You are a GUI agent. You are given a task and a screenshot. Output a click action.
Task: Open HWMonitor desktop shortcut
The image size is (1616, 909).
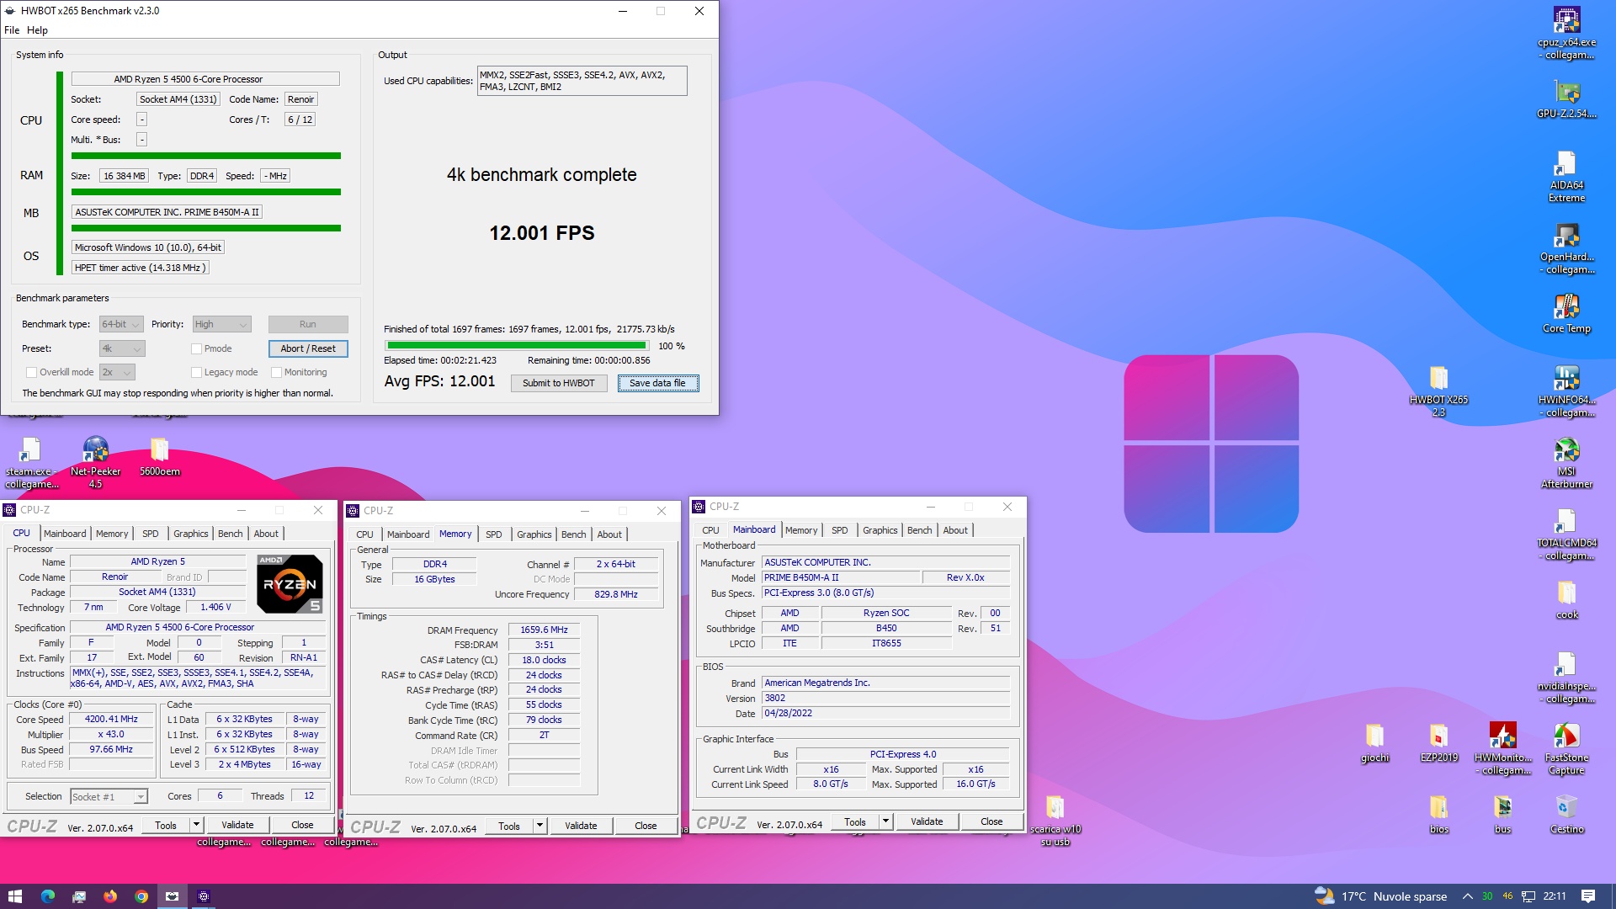(1502, 749)
